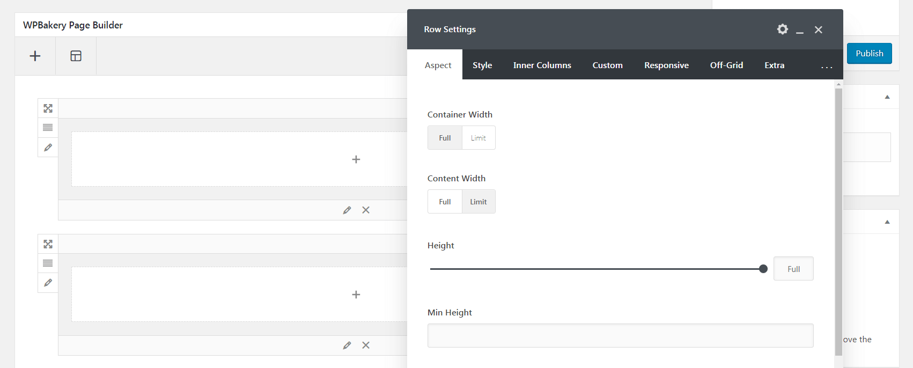This screenshot has width=913, height=368.
Task: Edit the second row's column via bottom pencil icon
Action: point(347,345)
